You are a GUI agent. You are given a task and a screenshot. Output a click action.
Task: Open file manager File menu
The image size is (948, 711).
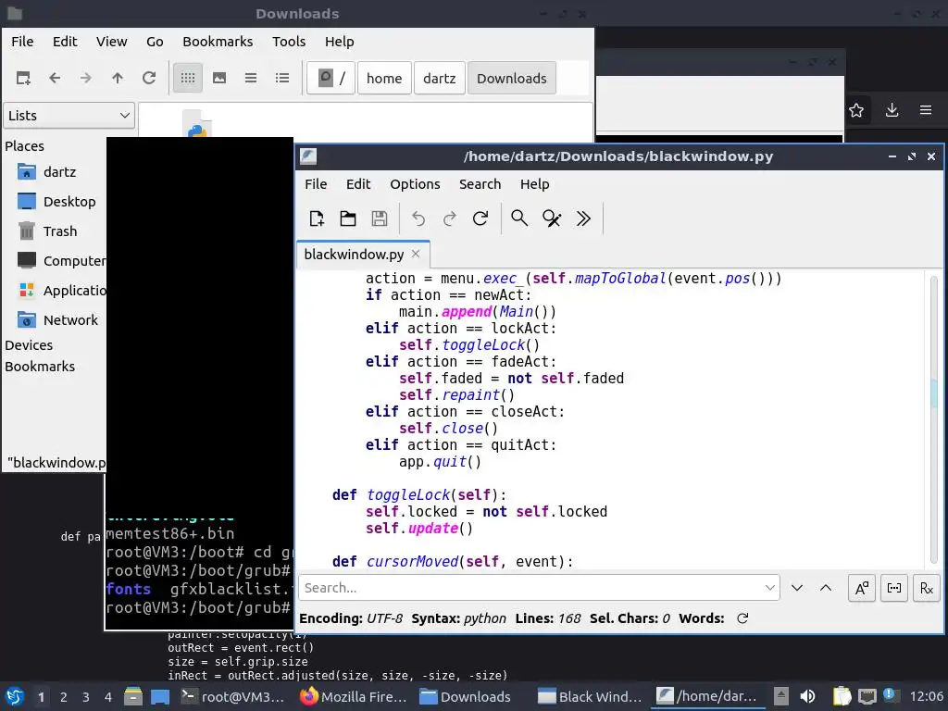22,42
